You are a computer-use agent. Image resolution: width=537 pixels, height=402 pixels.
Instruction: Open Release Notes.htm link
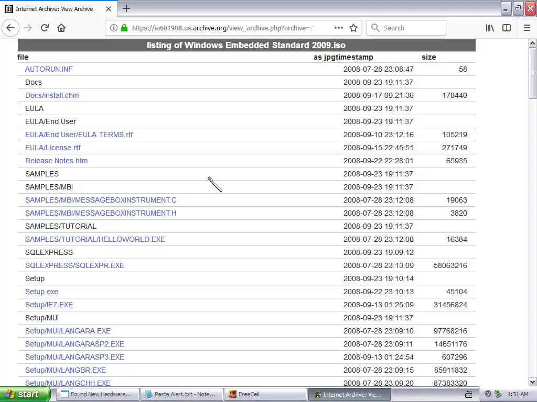coord(57,161)
